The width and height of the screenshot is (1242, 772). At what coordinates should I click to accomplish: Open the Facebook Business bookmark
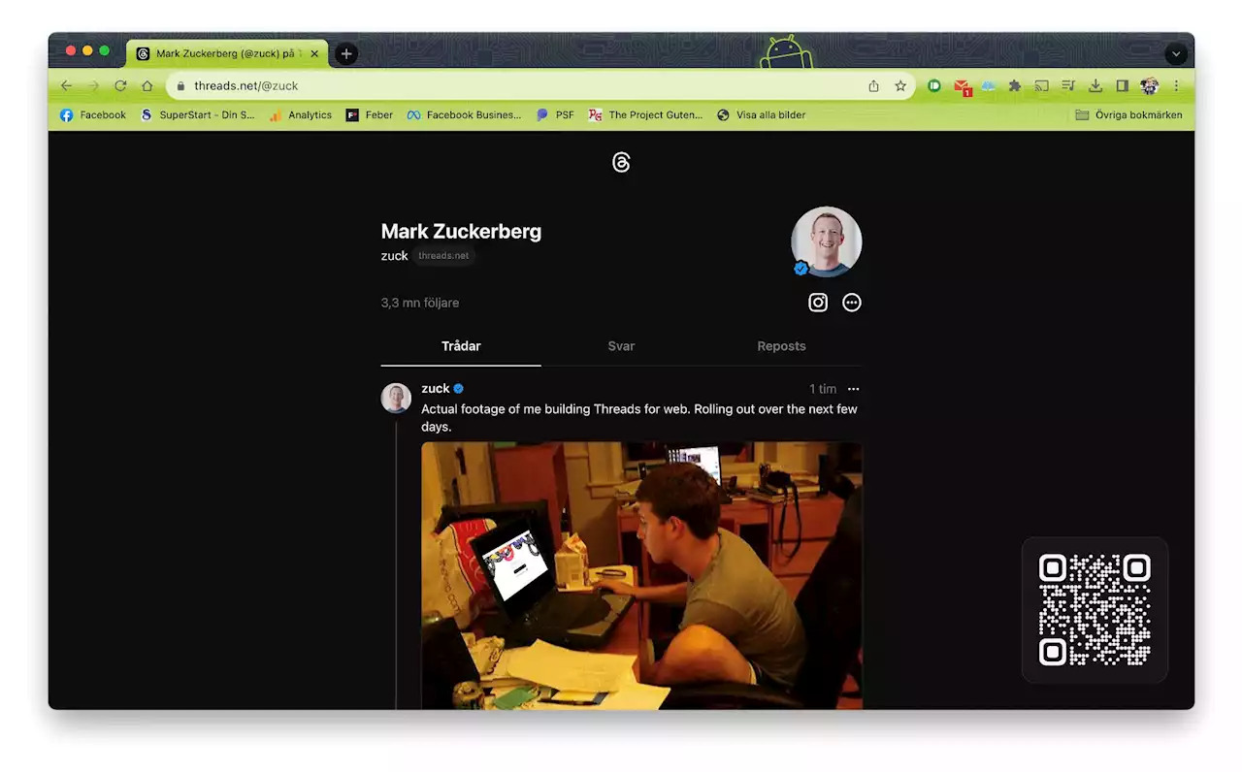[x=464, y=114]
